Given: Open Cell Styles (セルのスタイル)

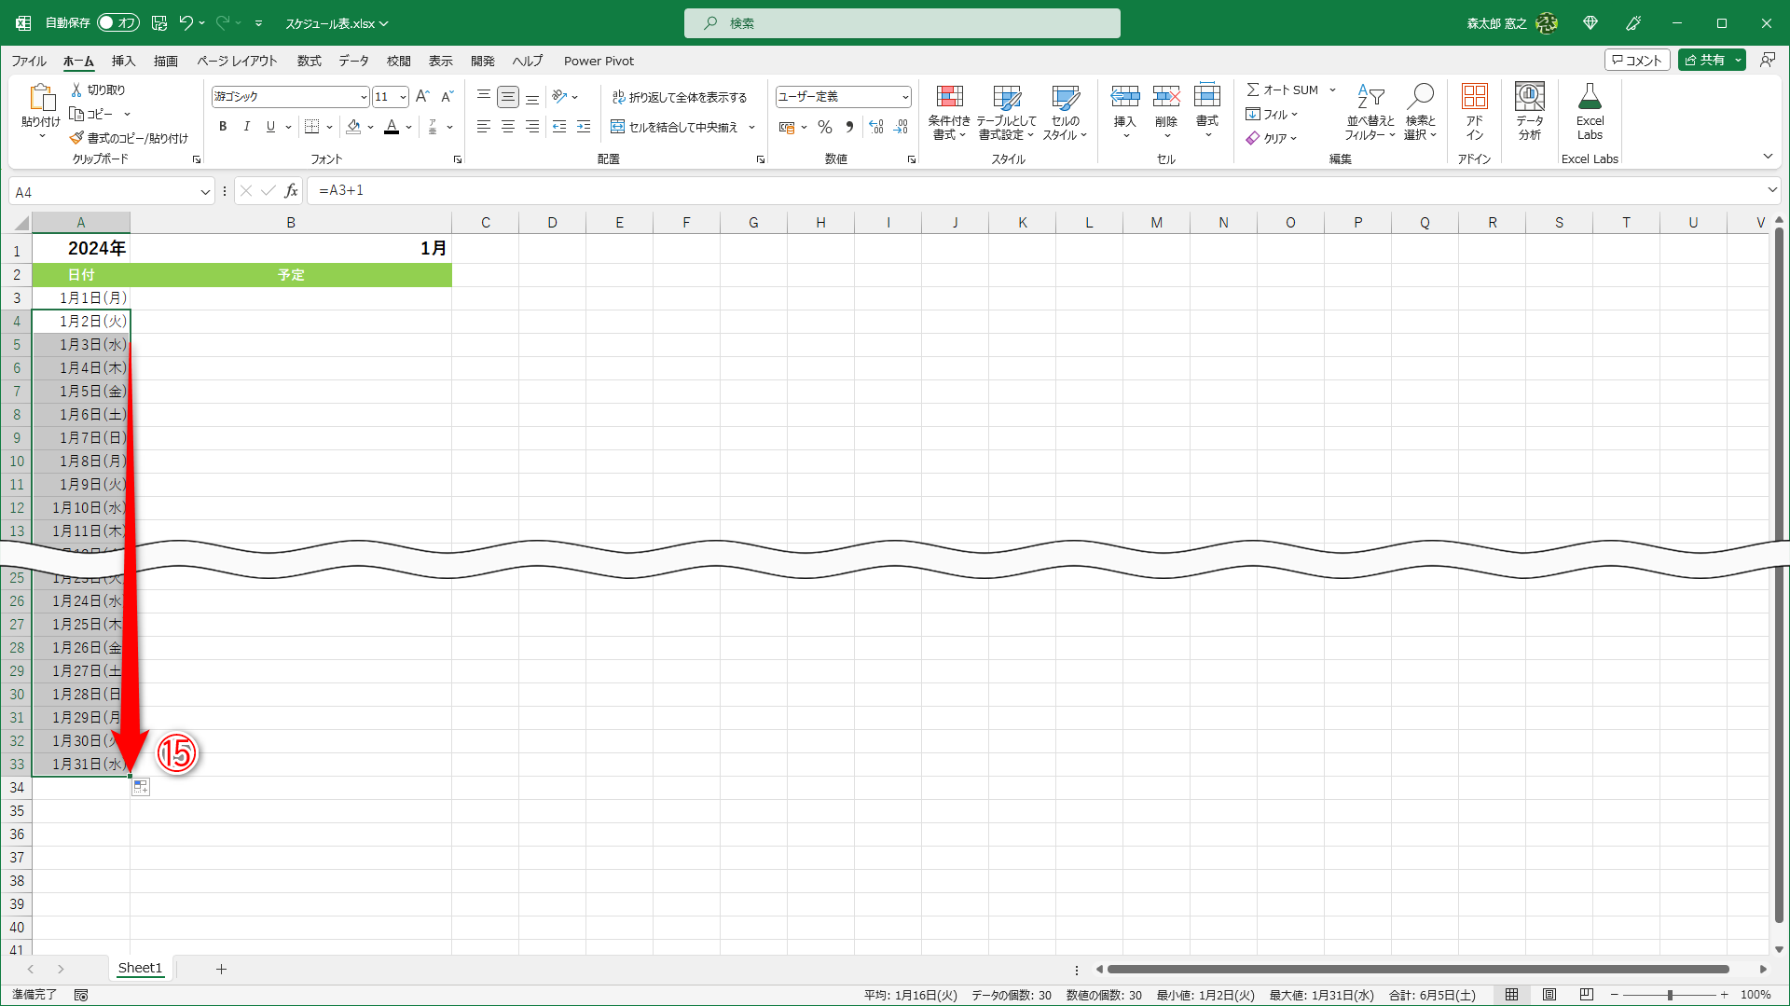Looking at the screenshot, I should click(1065, 112).
